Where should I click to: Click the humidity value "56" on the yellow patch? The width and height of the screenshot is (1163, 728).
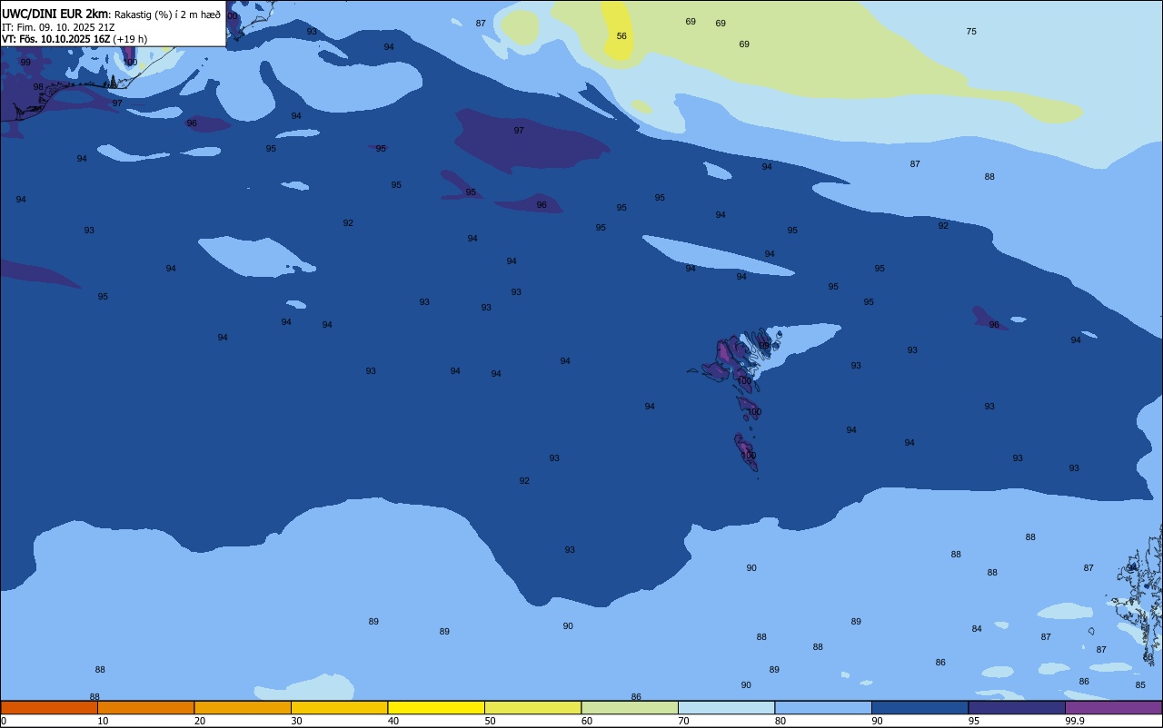pos(621,36)
